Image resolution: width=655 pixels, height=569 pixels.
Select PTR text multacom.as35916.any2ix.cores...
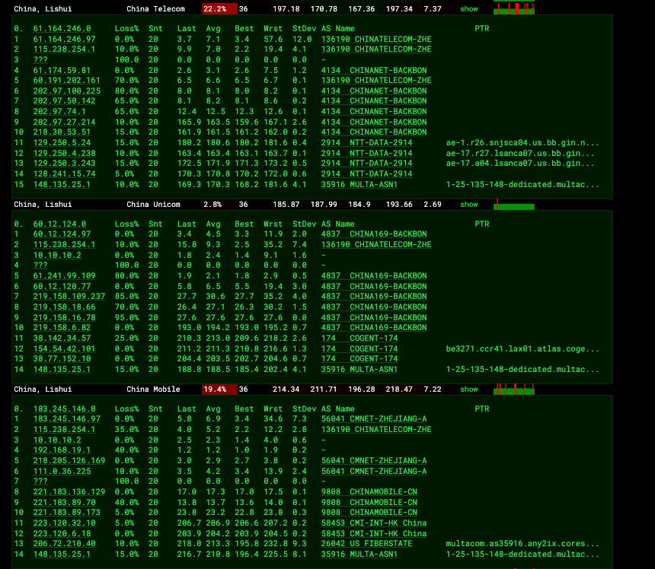click(x=522, y=544)
